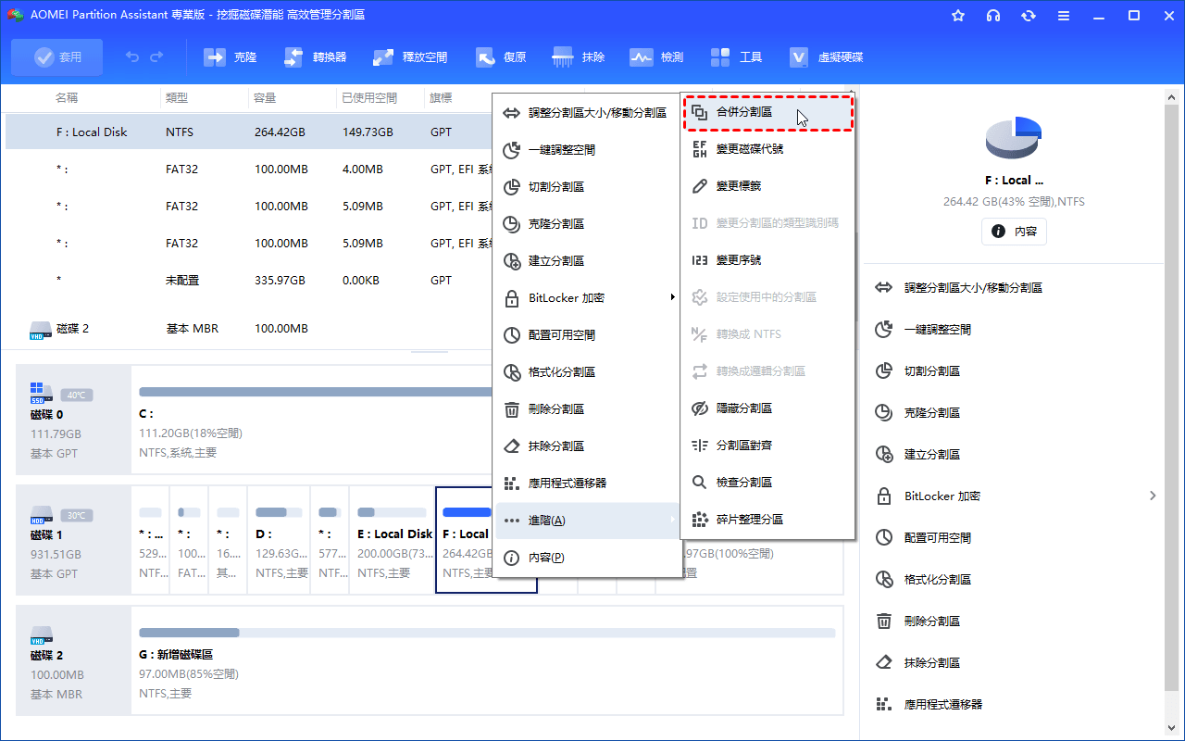The width and height of the screenshot is (1185, 741).
Task: Click the 套用 (Apply) button
Action: pos(57,57)
